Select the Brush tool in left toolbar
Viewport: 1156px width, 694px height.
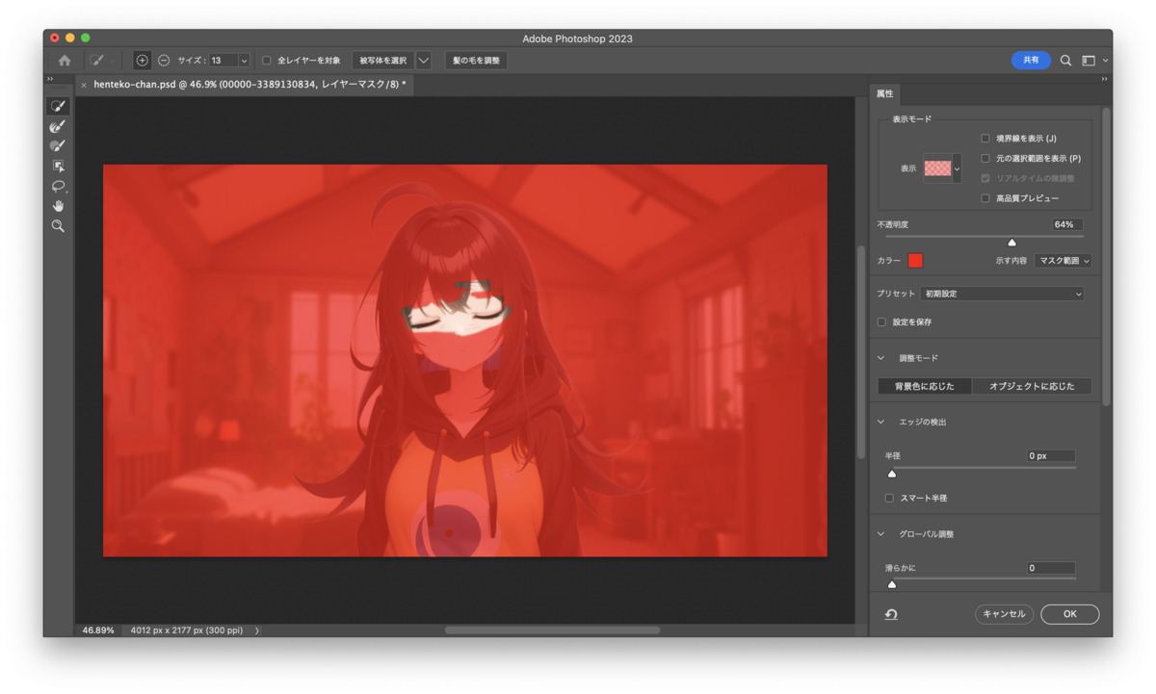[58, 146]
